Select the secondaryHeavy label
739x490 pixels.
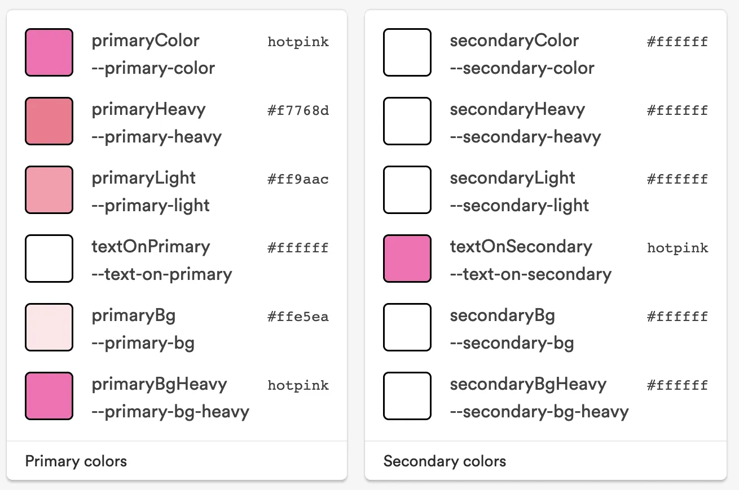(517, 109)
